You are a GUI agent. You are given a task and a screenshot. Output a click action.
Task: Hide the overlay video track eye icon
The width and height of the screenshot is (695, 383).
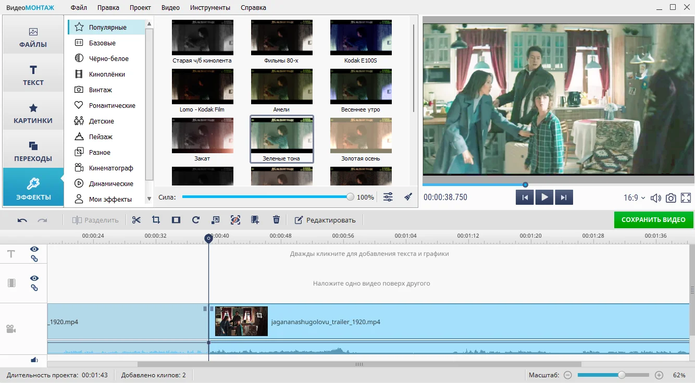(x=34, y=278)
